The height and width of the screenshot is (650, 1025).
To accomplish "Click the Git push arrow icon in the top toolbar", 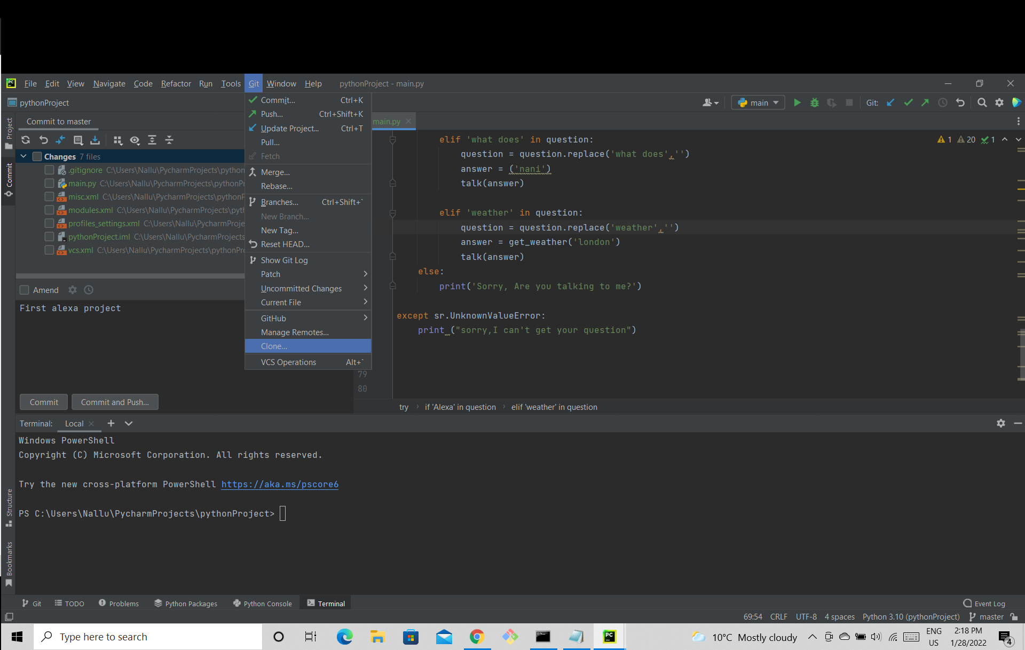I will pyautogui.click(x=925, y=102).
